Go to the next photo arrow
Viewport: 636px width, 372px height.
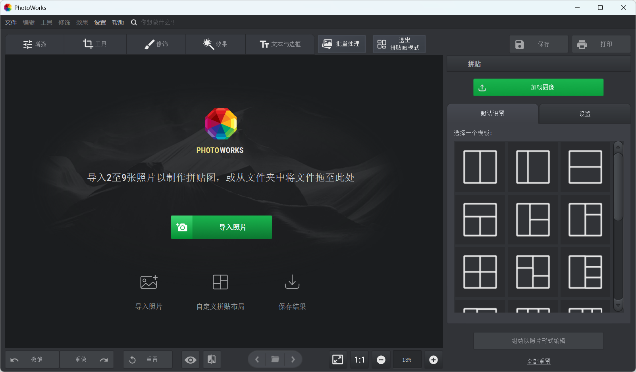coord(293,360)
